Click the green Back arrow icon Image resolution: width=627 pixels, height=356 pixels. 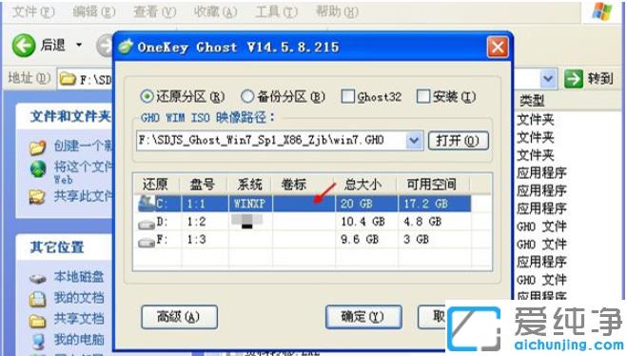click(24, 45)
